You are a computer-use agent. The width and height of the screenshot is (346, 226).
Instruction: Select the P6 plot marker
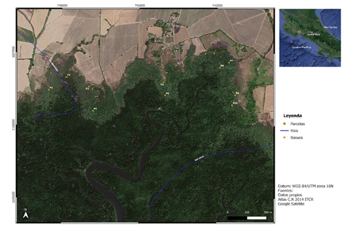pos(165,96)
